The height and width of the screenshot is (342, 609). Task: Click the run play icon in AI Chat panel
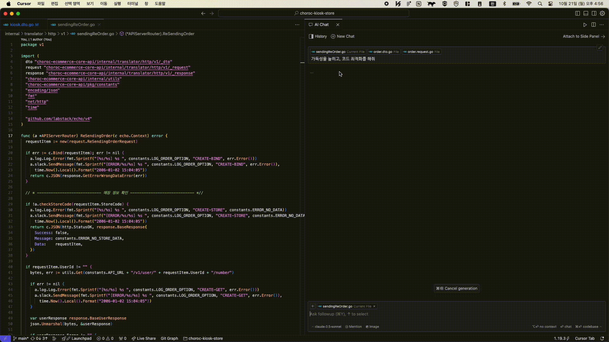pyautogui.click(x=585, y=25)
